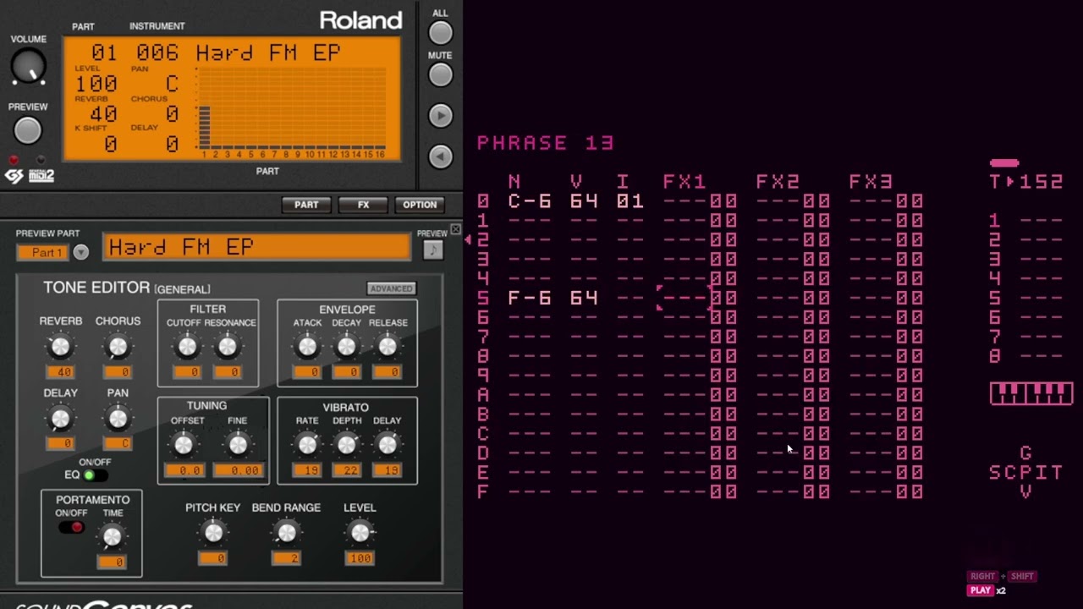Viewport: 1083px width, 609px height.
Task: Click the piano keyboard icon
Action: coord(1031,393)
